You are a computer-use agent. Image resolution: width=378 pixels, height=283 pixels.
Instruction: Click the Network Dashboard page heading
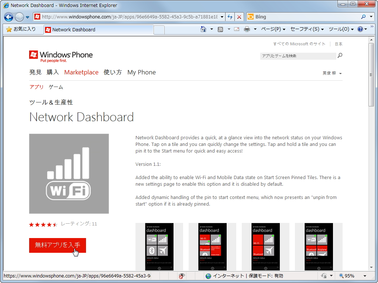point(82,117)
